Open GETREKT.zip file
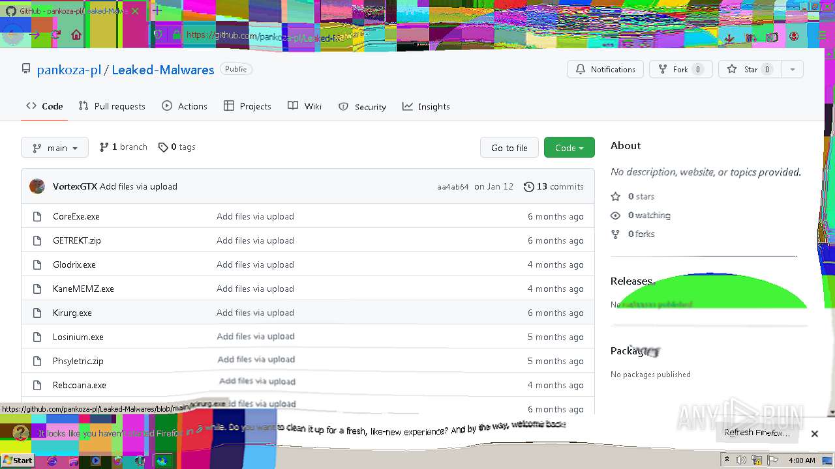Screen dimensions: 835x469 point(77,240)
